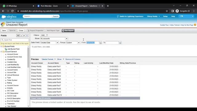
Task: Click Remove All Columns link
Action: coord(73,59)
